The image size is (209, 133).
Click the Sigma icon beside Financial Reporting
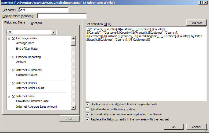coord(13,57)
